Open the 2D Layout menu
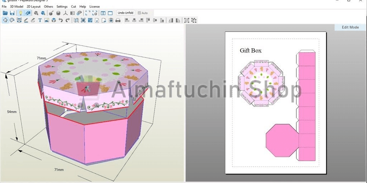367x183 pixels. tap(33, 6)
